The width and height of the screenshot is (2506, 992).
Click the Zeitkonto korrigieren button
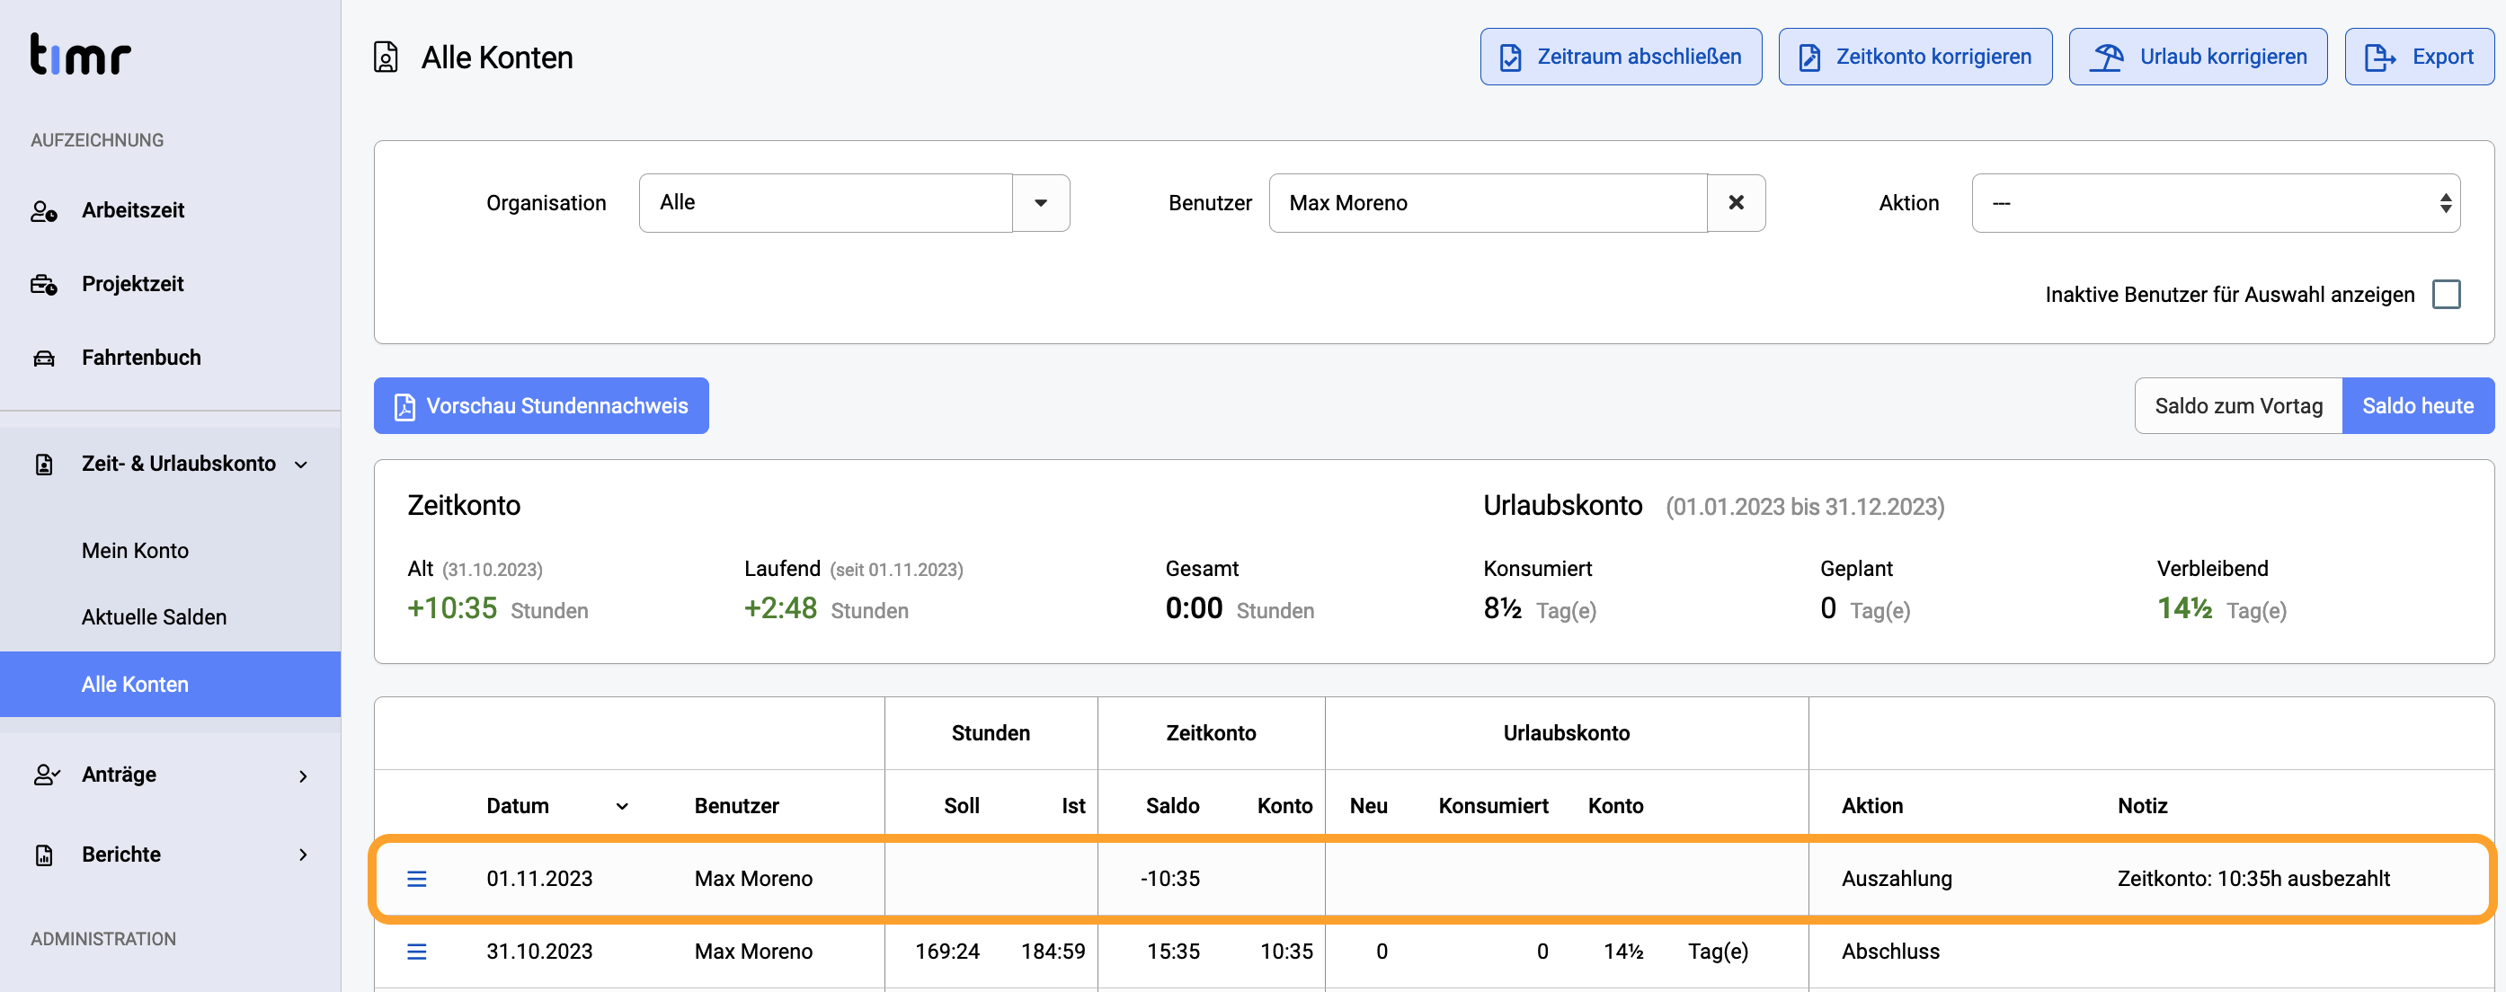[x=1915, y=57]
